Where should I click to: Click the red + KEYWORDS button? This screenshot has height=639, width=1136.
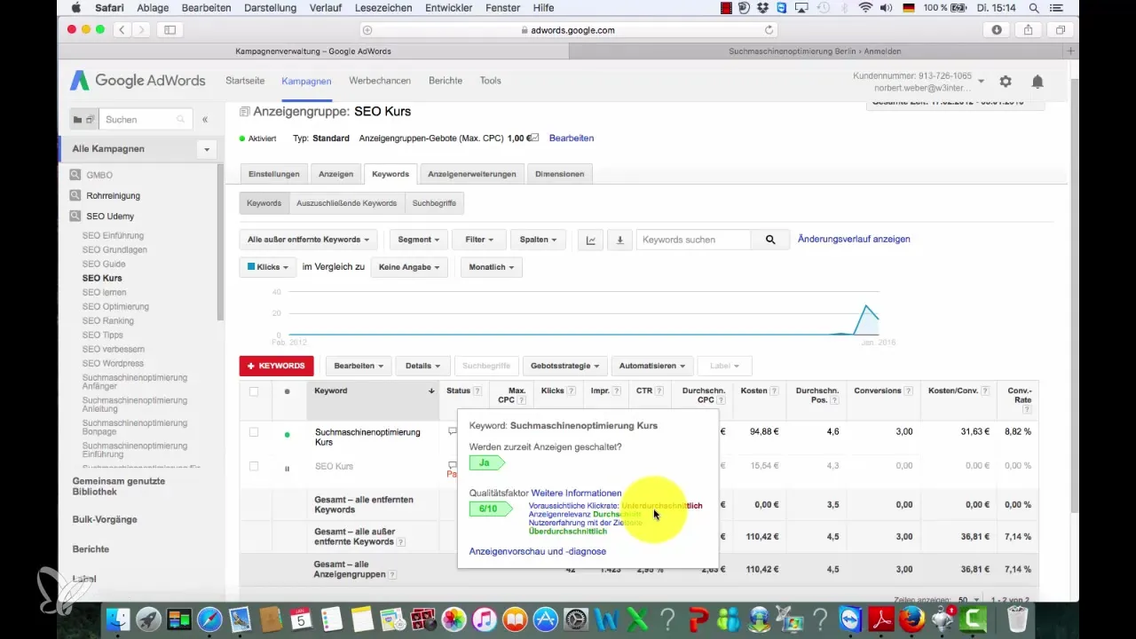(x=276, y=366)
